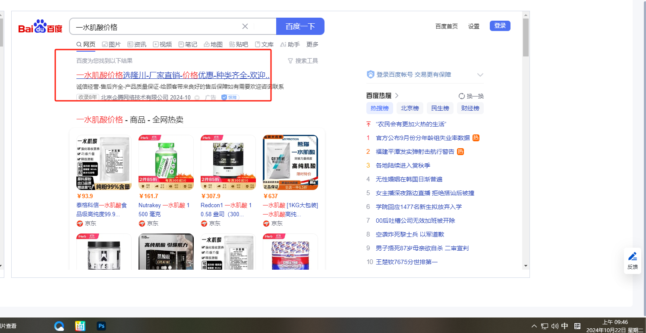Viewport: 646px width, 333px height.
Task: Open the ¥307.9 Redcon1 product image
Action: coord(228,162)
